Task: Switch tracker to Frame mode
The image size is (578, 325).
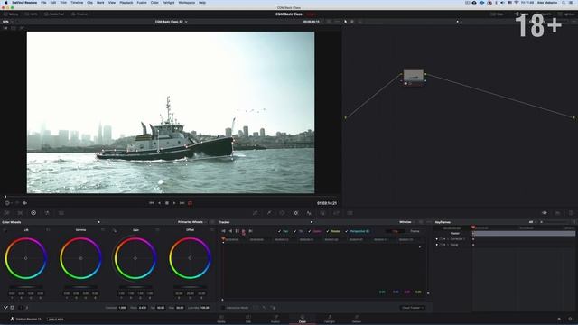Action: [x=415, y=231]
